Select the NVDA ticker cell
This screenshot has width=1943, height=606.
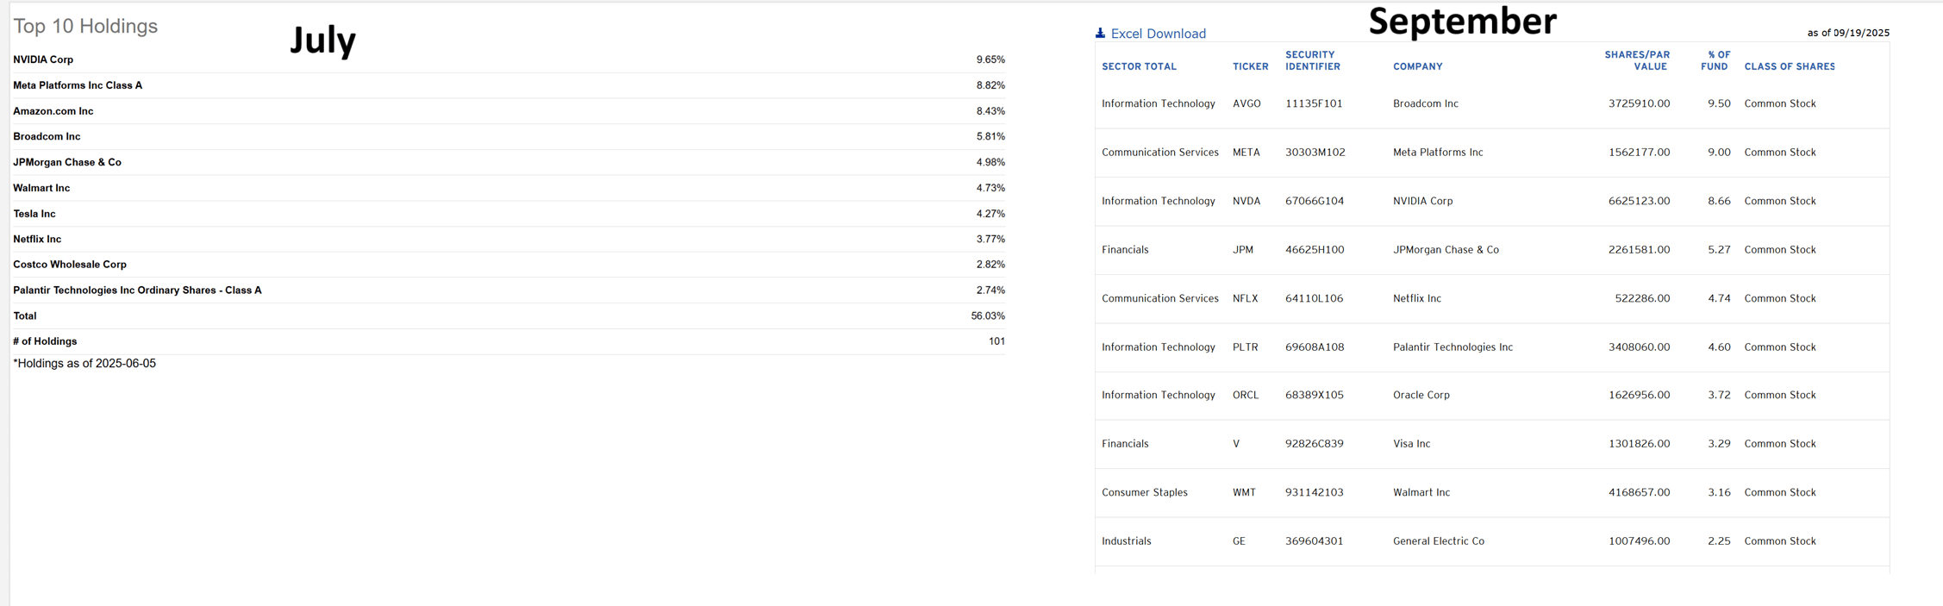tap(1246, 201)
